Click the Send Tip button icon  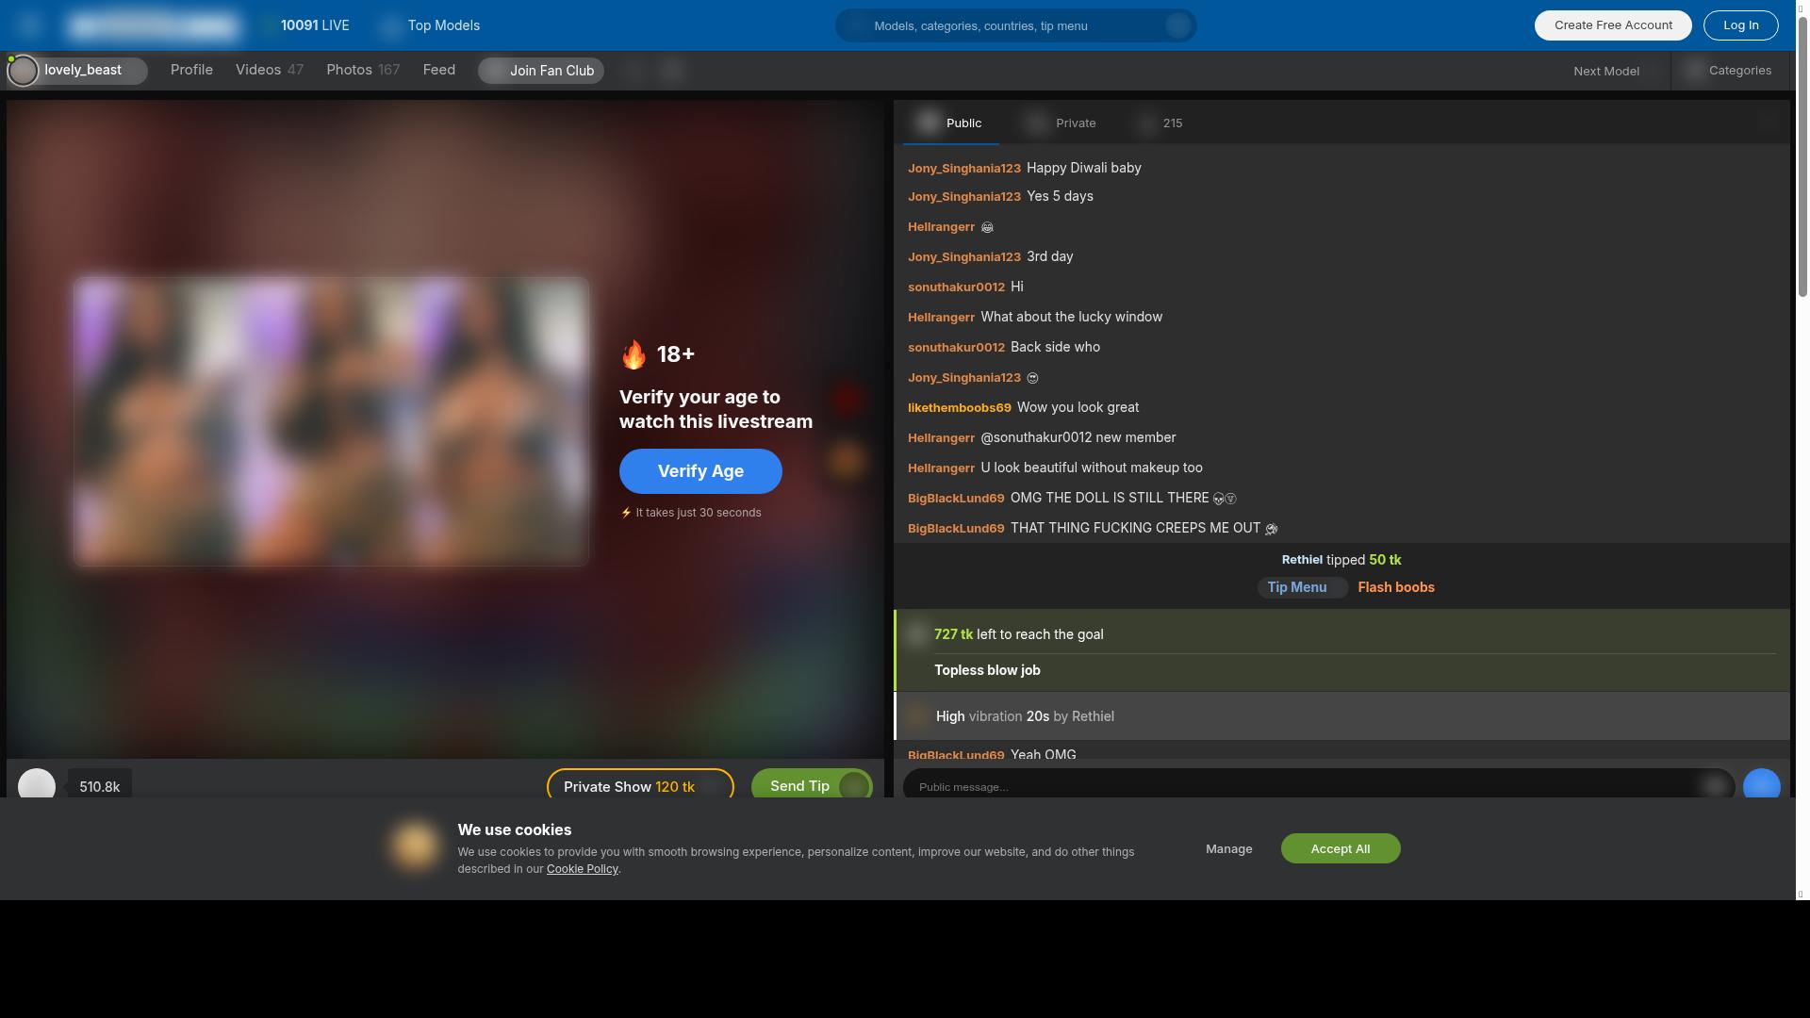(x=853, y=786)
